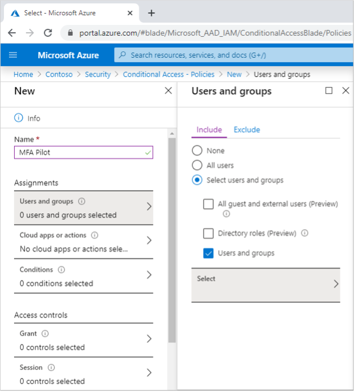
Task: Click the browser forward arrow
Action: click(x=30, y=33)
